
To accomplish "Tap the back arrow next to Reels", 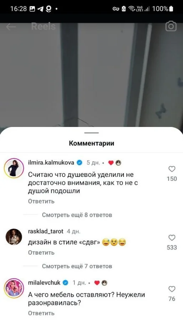I will [11, 27].
